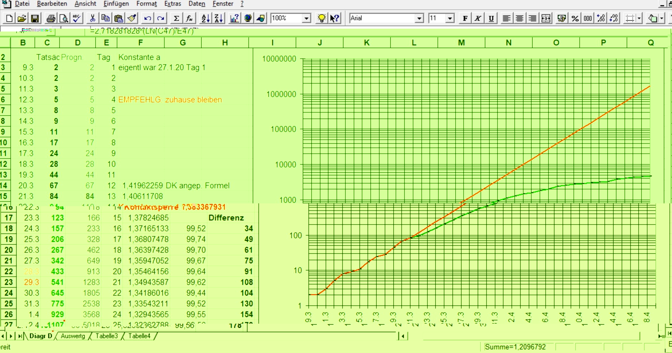Click the AutoSum sigma icon

[176, 18]
